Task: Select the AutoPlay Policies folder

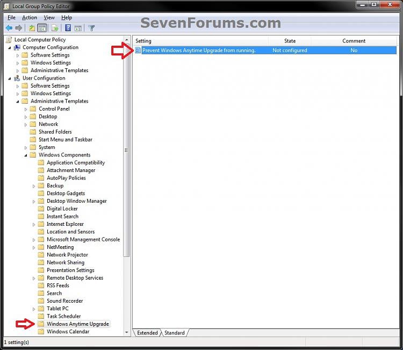Action: [x=66, y=178]
